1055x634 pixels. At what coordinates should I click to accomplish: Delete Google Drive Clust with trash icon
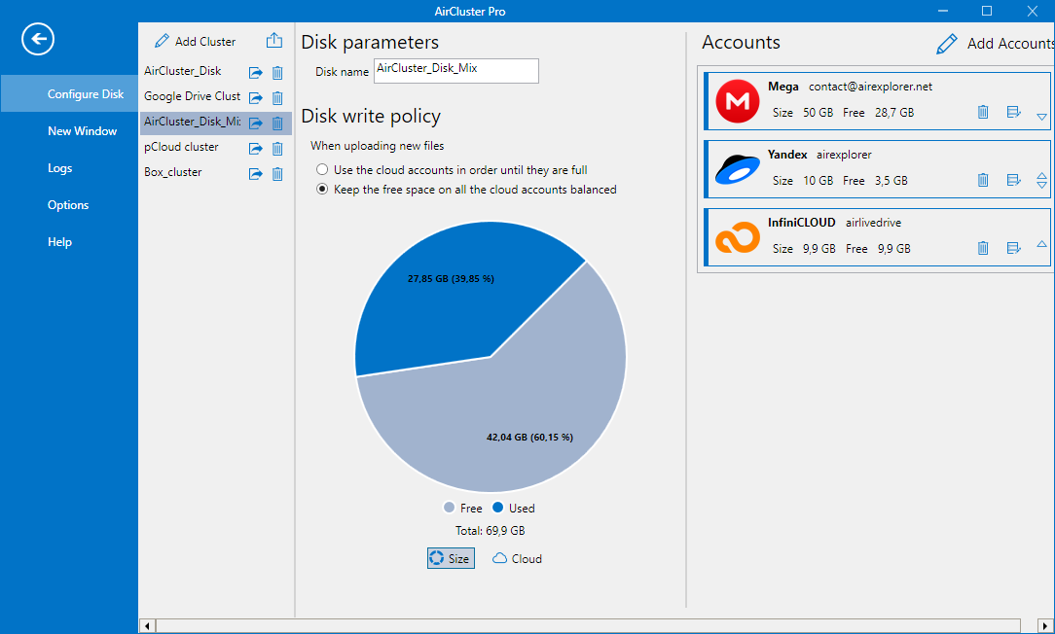point(277,98)
